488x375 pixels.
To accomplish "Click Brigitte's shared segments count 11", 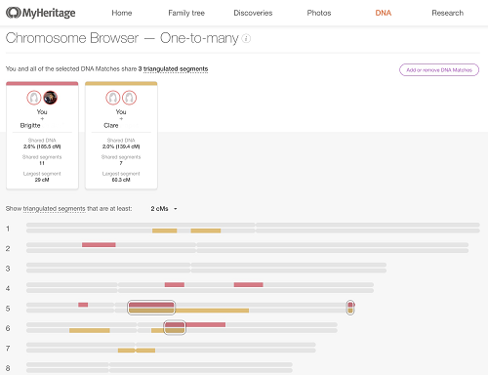I will click(x=42, y=163).
